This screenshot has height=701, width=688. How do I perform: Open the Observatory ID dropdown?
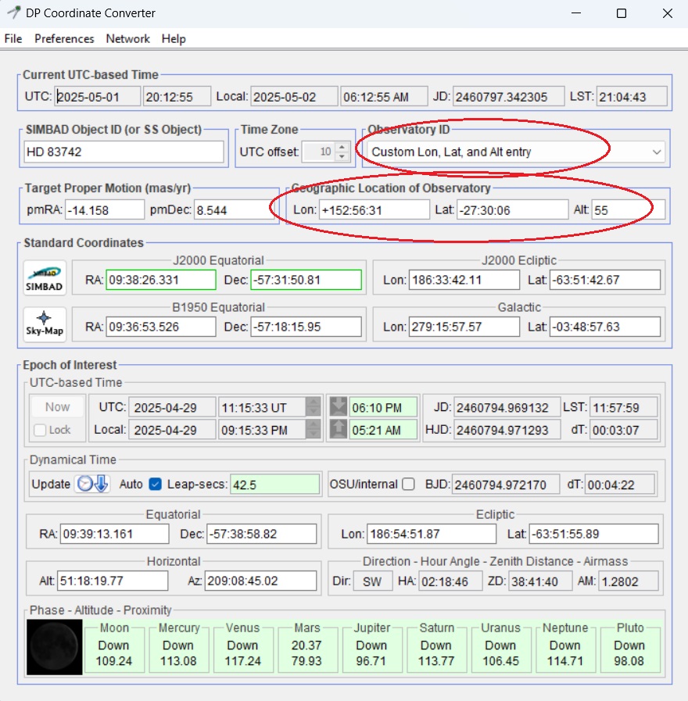pos(516,152)
